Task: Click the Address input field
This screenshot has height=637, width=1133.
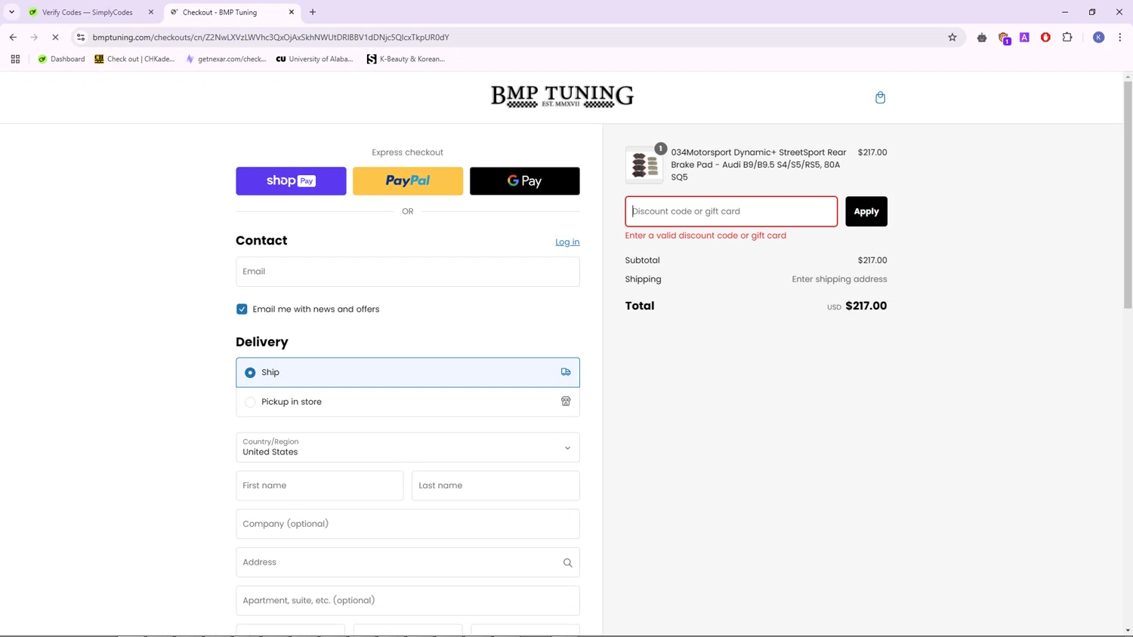Action: pos(408,562)
